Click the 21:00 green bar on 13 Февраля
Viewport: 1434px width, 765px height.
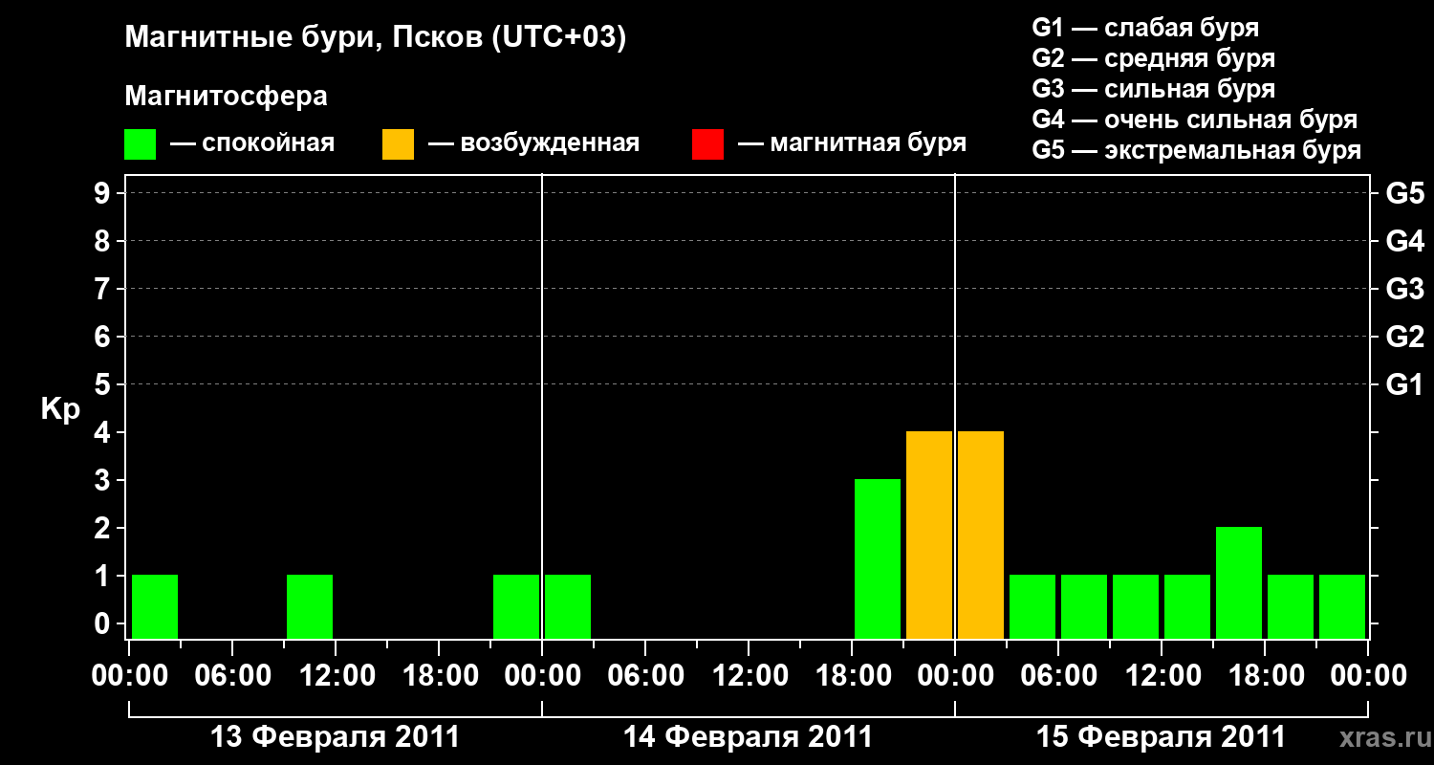(x=516, y=606)
